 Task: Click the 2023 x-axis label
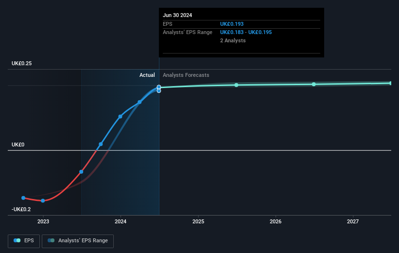click(x=43, y=221)
